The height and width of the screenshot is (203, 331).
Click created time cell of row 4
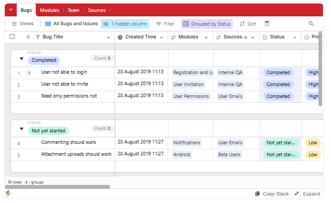(x=142, y=142)
